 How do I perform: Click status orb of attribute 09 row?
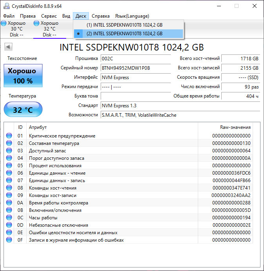point(9,195)
